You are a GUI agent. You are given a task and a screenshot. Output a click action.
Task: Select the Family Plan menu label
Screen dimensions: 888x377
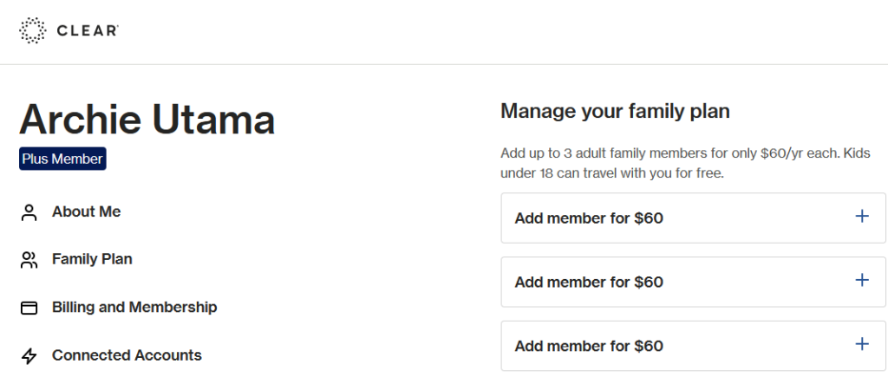92,259
